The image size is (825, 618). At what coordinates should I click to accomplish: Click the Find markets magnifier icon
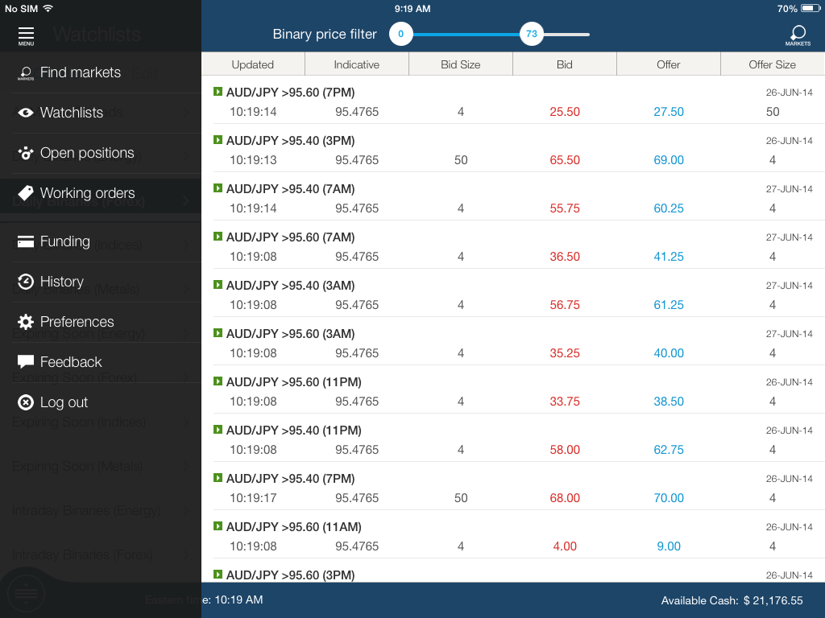[26, 73]
